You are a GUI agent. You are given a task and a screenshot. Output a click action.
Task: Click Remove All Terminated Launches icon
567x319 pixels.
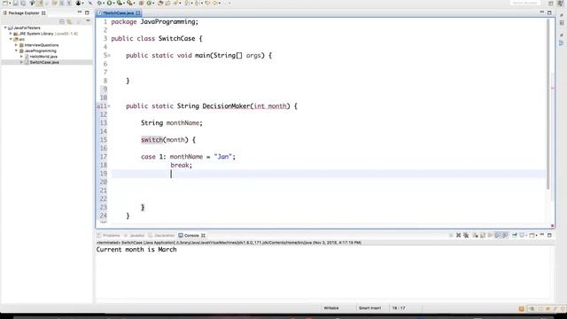click(466, 235)
